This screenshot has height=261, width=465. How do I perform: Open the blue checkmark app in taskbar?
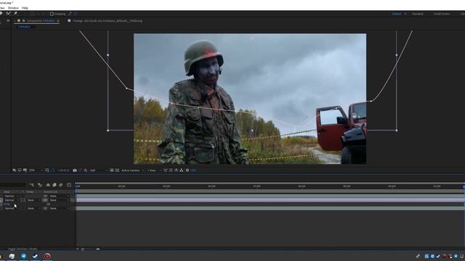click(x=36, y=256)
